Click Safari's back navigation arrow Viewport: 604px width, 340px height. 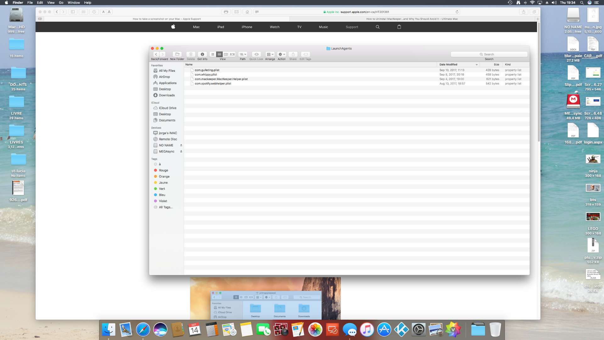coord(57,12)
